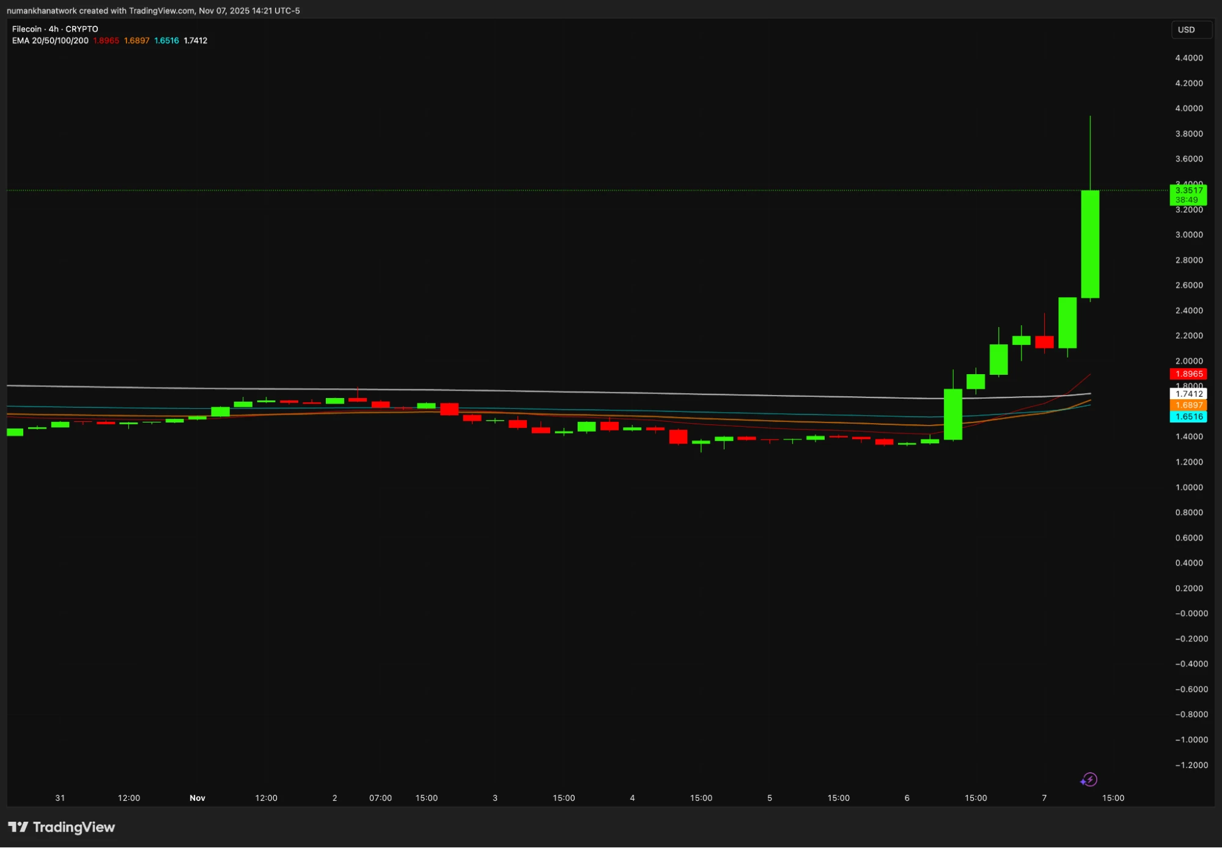Click the 07:00 label on time axis
1222x848 pixels.
coord(380,798)
